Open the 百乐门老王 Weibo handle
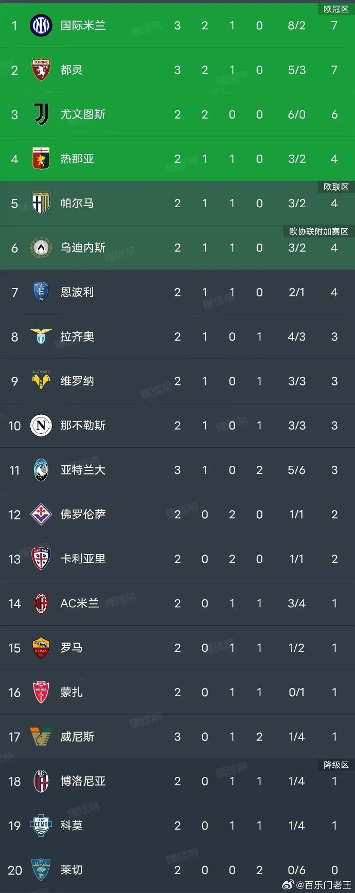Image resolution: width=355 pixels, height=893 pixels. point(325,885)
